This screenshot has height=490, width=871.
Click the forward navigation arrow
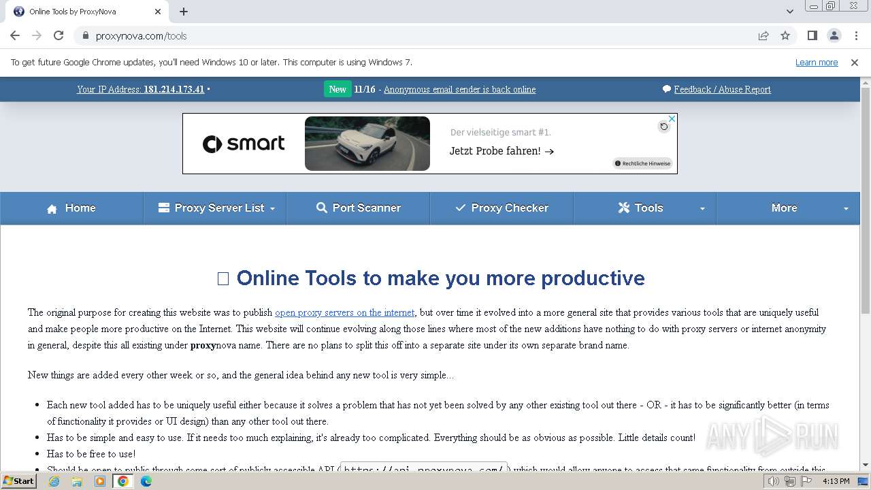click(37, 35)
